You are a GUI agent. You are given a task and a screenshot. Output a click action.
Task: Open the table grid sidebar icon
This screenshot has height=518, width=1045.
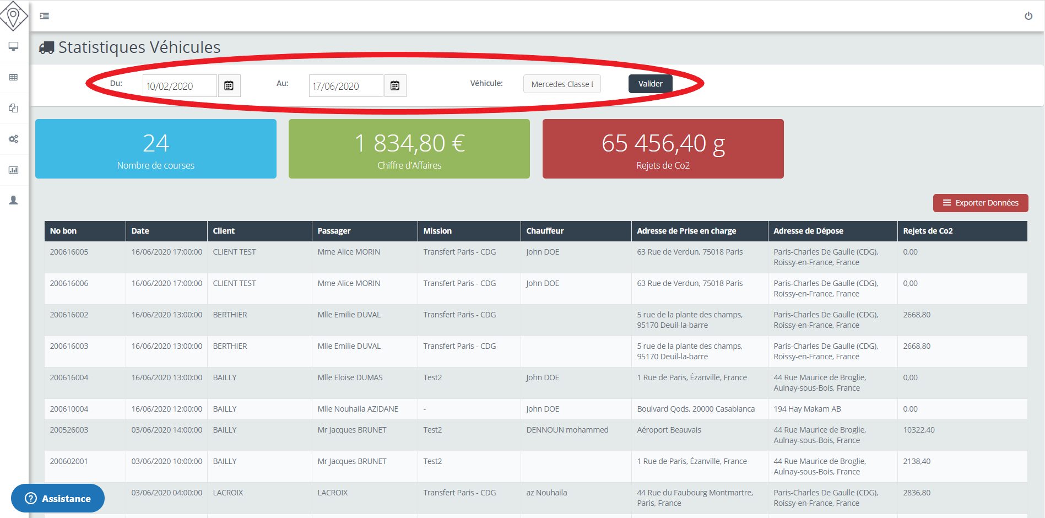coord(14,77)
